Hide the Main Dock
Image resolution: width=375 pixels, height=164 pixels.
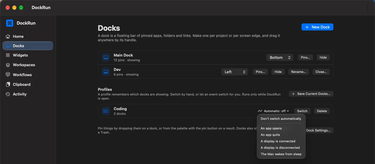point(323,57)
